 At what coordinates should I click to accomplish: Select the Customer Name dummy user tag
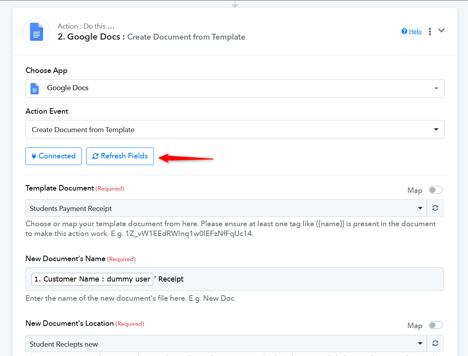92,279
